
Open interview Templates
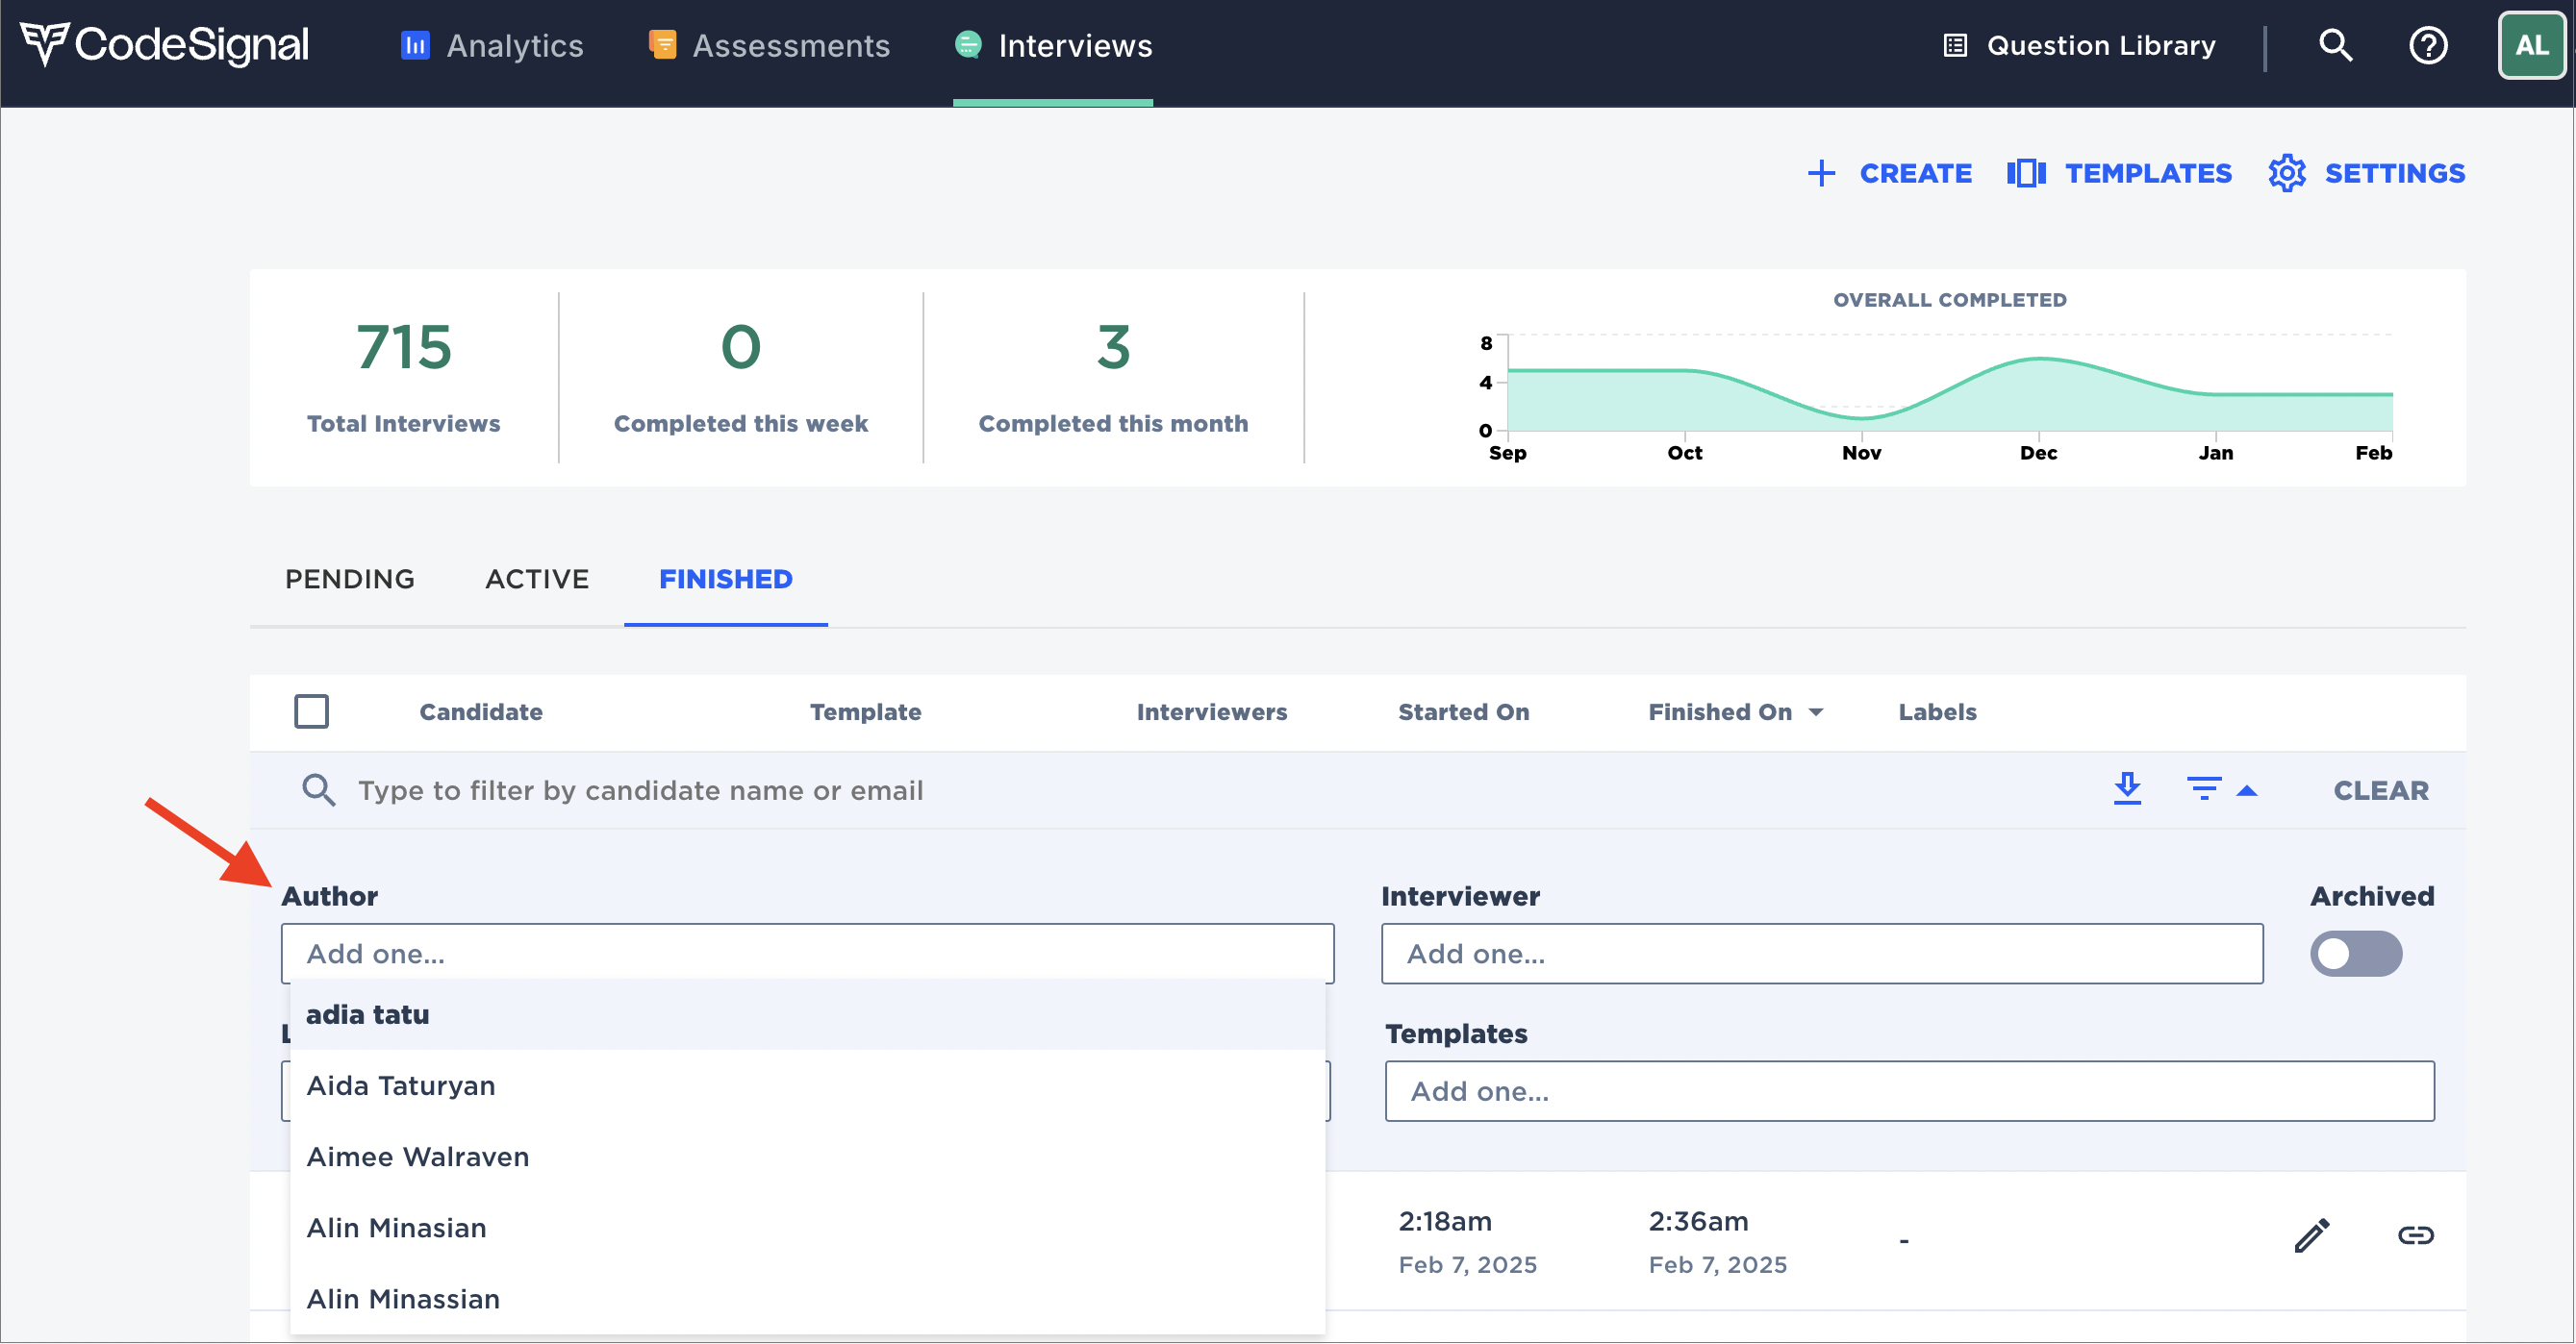pyautogui.click(x=2120, y=173)
